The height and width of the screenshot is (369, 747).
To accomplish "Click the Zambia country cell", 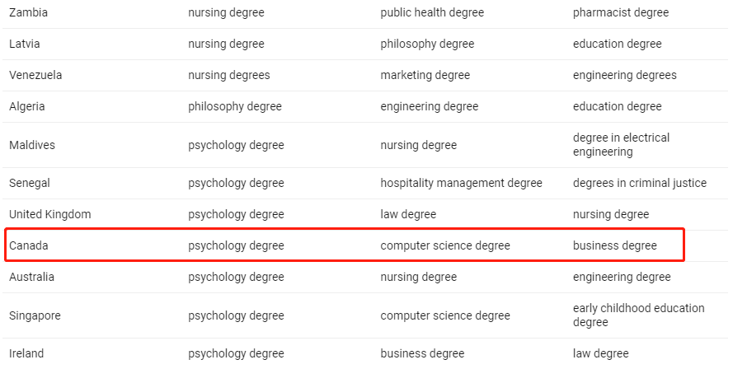I will tap(29, 12).
